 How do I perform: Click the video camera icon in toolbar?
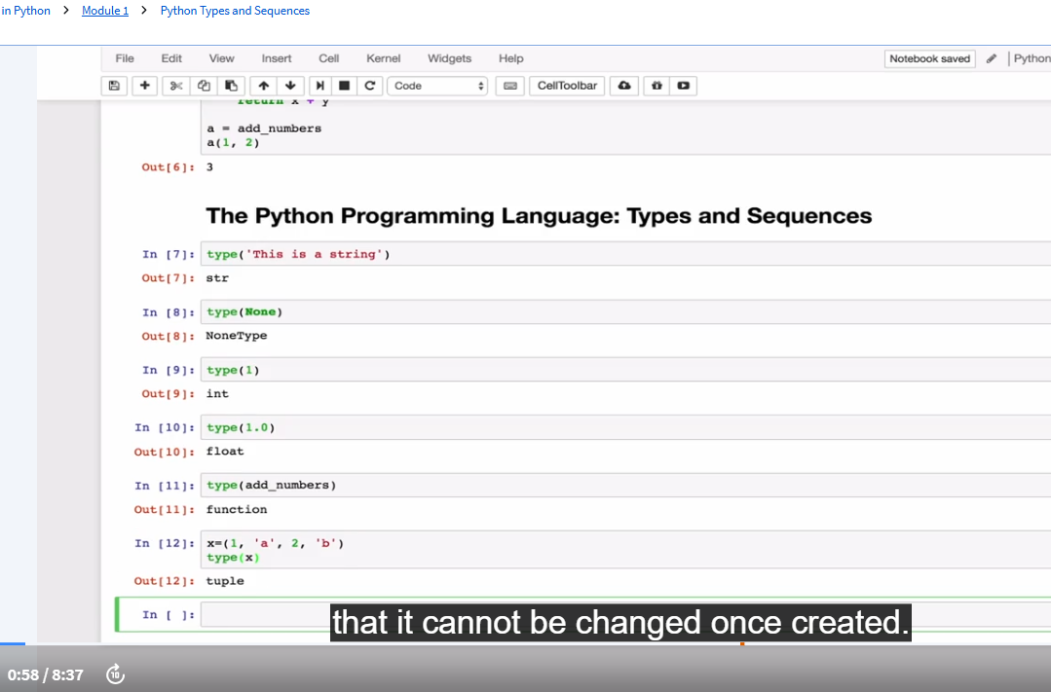(x=683, y=86)
